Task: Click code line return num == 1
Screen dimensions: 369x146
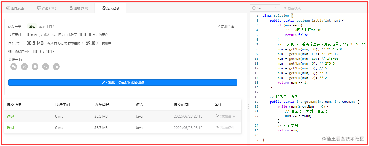Action: coord(293,83)
